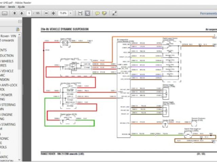The height and width of the screenshot is (162, 217).
Task: Switch to read mode view icon
Action: pos(114,13)
